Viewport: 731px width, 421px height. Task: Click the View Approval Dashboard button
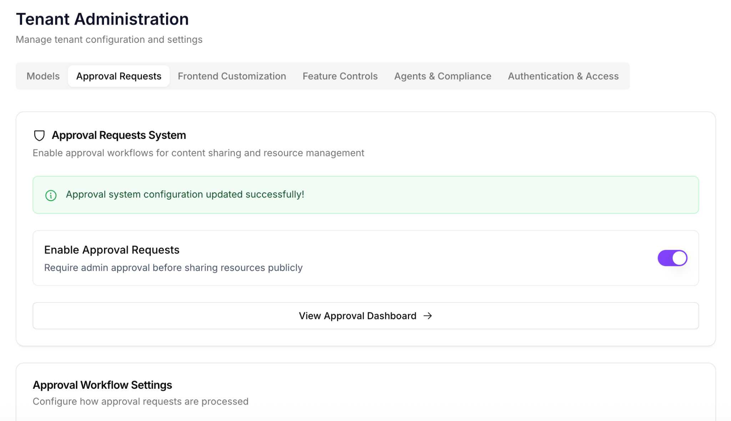coord(357,316)
